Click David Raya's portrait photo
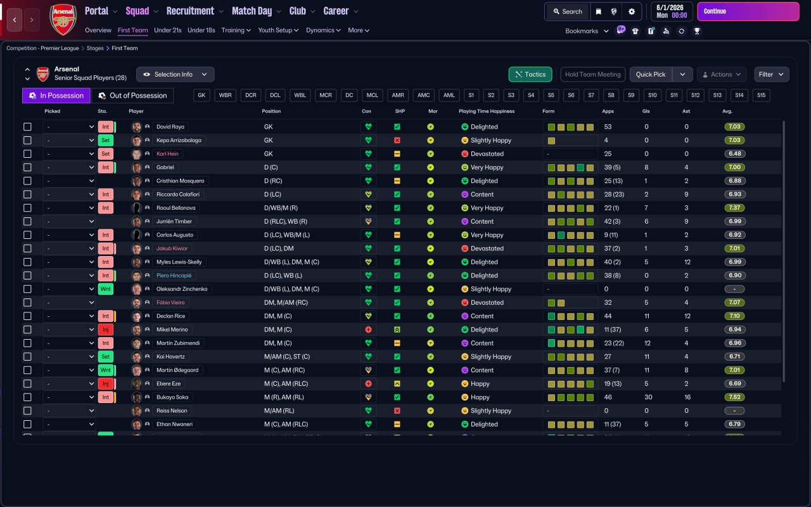Viewport: 811px width, 507px height. pos(136,127)
